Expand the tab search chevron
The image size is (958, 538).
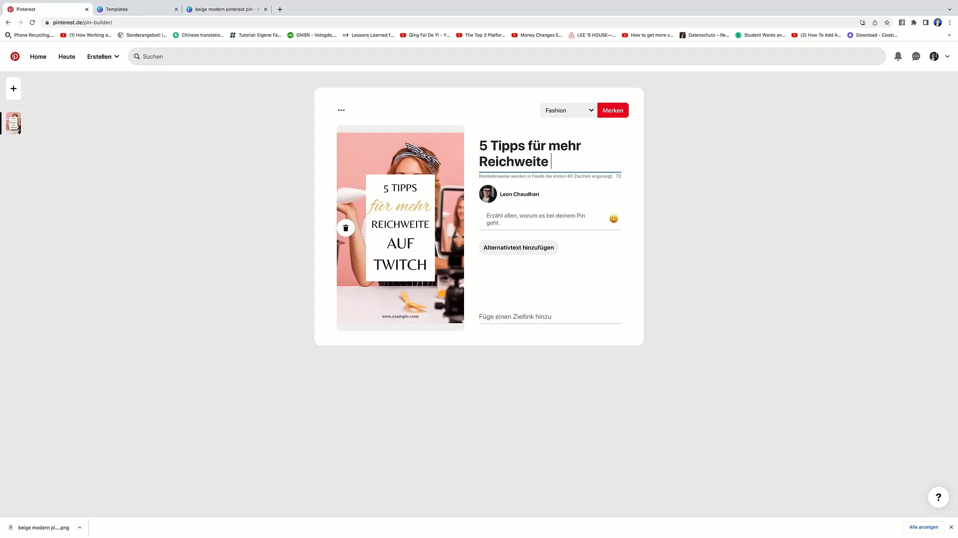950,9
